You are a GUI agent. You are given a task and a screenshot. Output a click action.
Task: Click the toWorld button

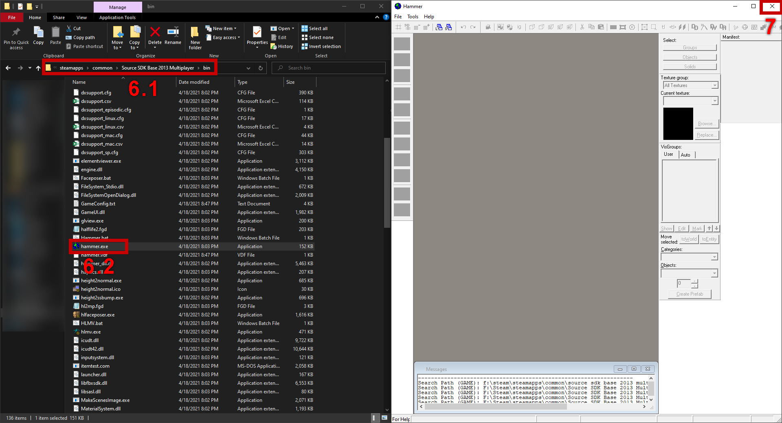tap(689, 239)
